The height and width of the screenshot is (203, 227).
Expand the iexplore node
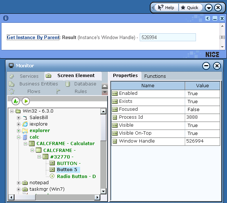coord(18,124)
